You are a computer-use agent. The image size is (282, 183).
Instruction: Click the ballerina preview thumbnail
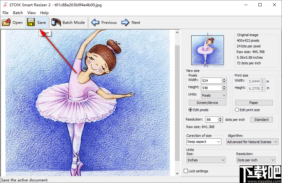coord(208,51)
